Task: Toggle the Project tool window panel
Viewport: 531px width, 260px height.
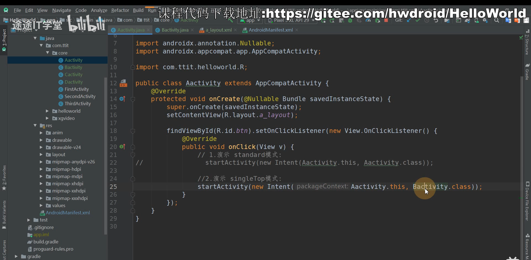Action: coord(4,40)
